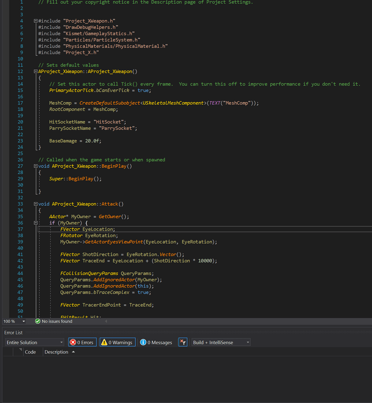This screenshot has height=403, width=372.
Task: Click the horizontal scrollbar left arrow
Action: (106, 321)
